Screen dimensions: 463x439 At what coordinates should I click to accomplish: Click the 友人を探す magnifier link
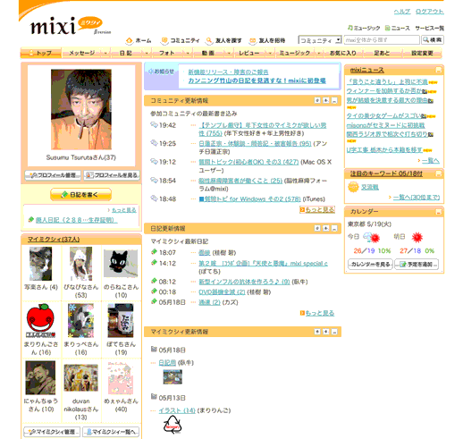(x=223, y=40)
